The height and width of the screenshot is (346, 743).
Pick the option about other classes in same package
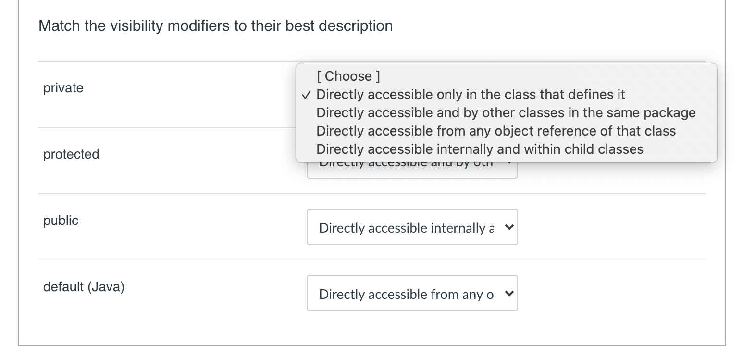tap(506, 112)
